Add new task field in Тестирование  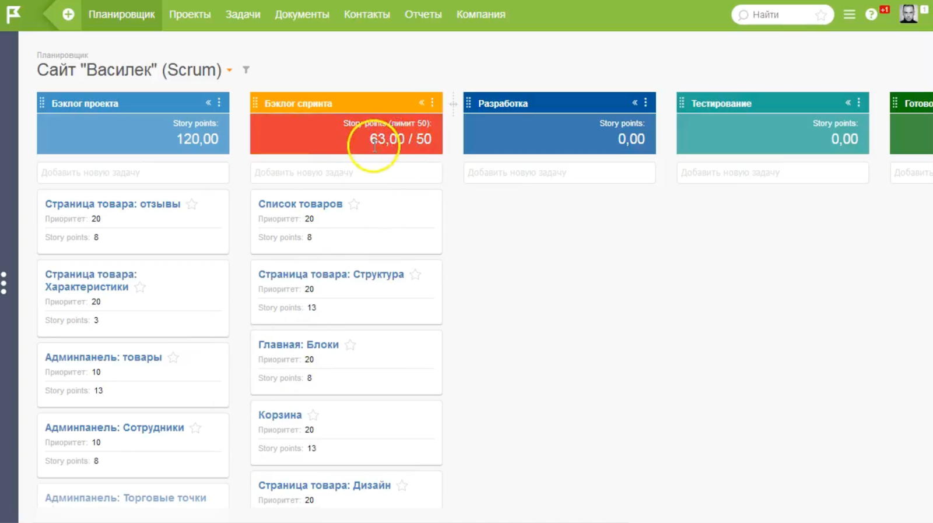coord(773,173)
